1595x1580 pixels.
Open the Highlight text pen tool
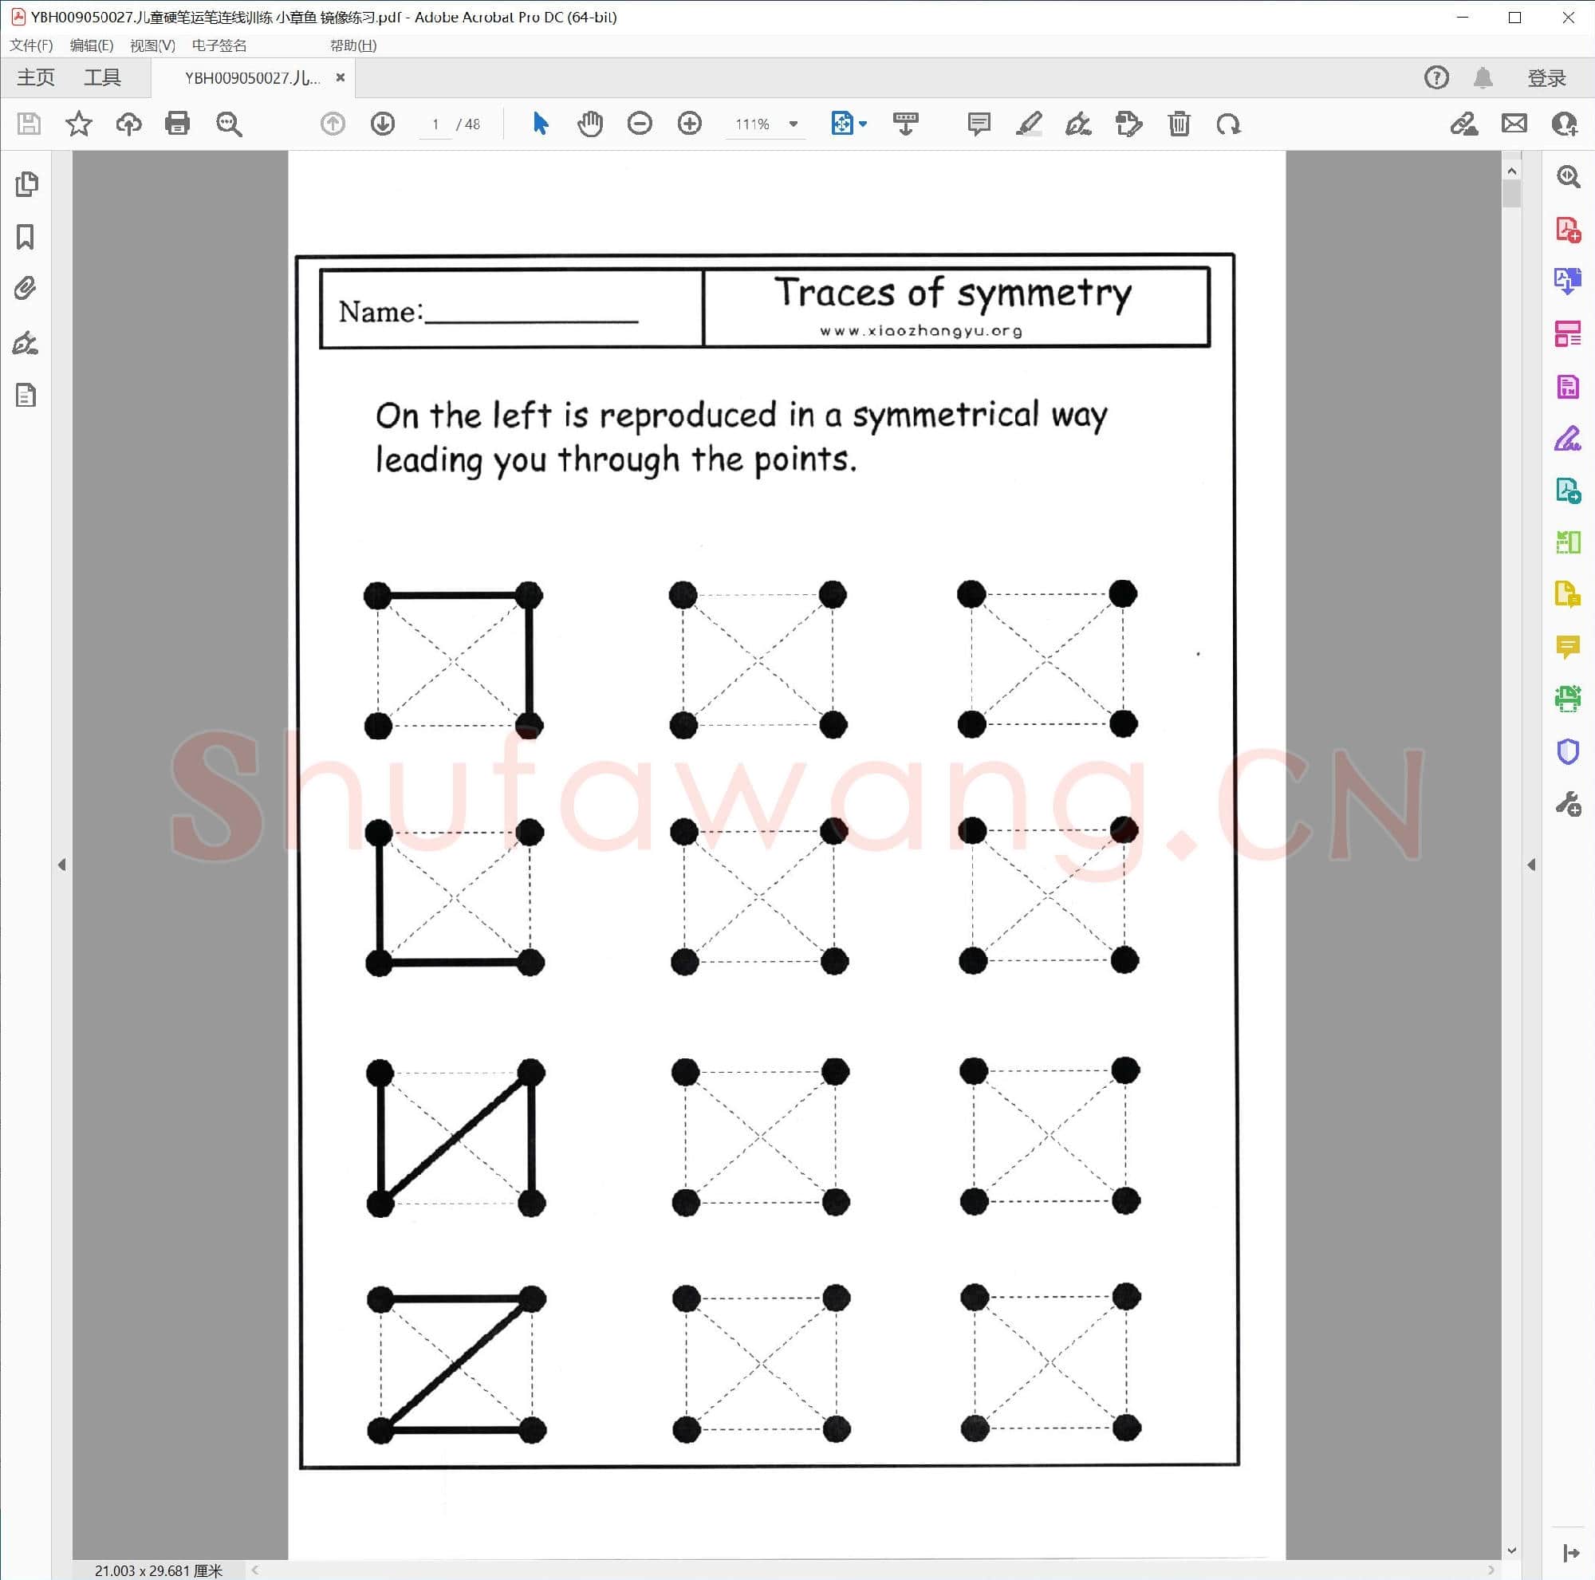pos(1029,124)
